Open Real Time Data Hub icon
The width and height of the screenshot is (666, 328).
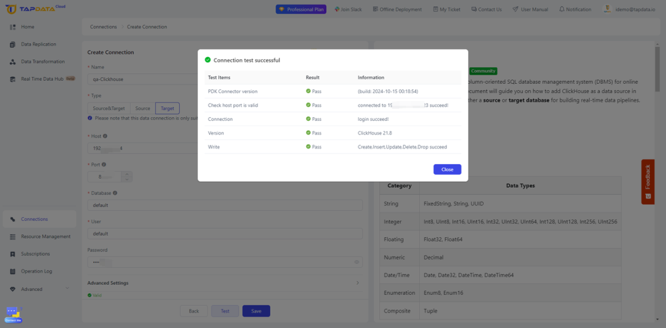(x=13, y=79)
